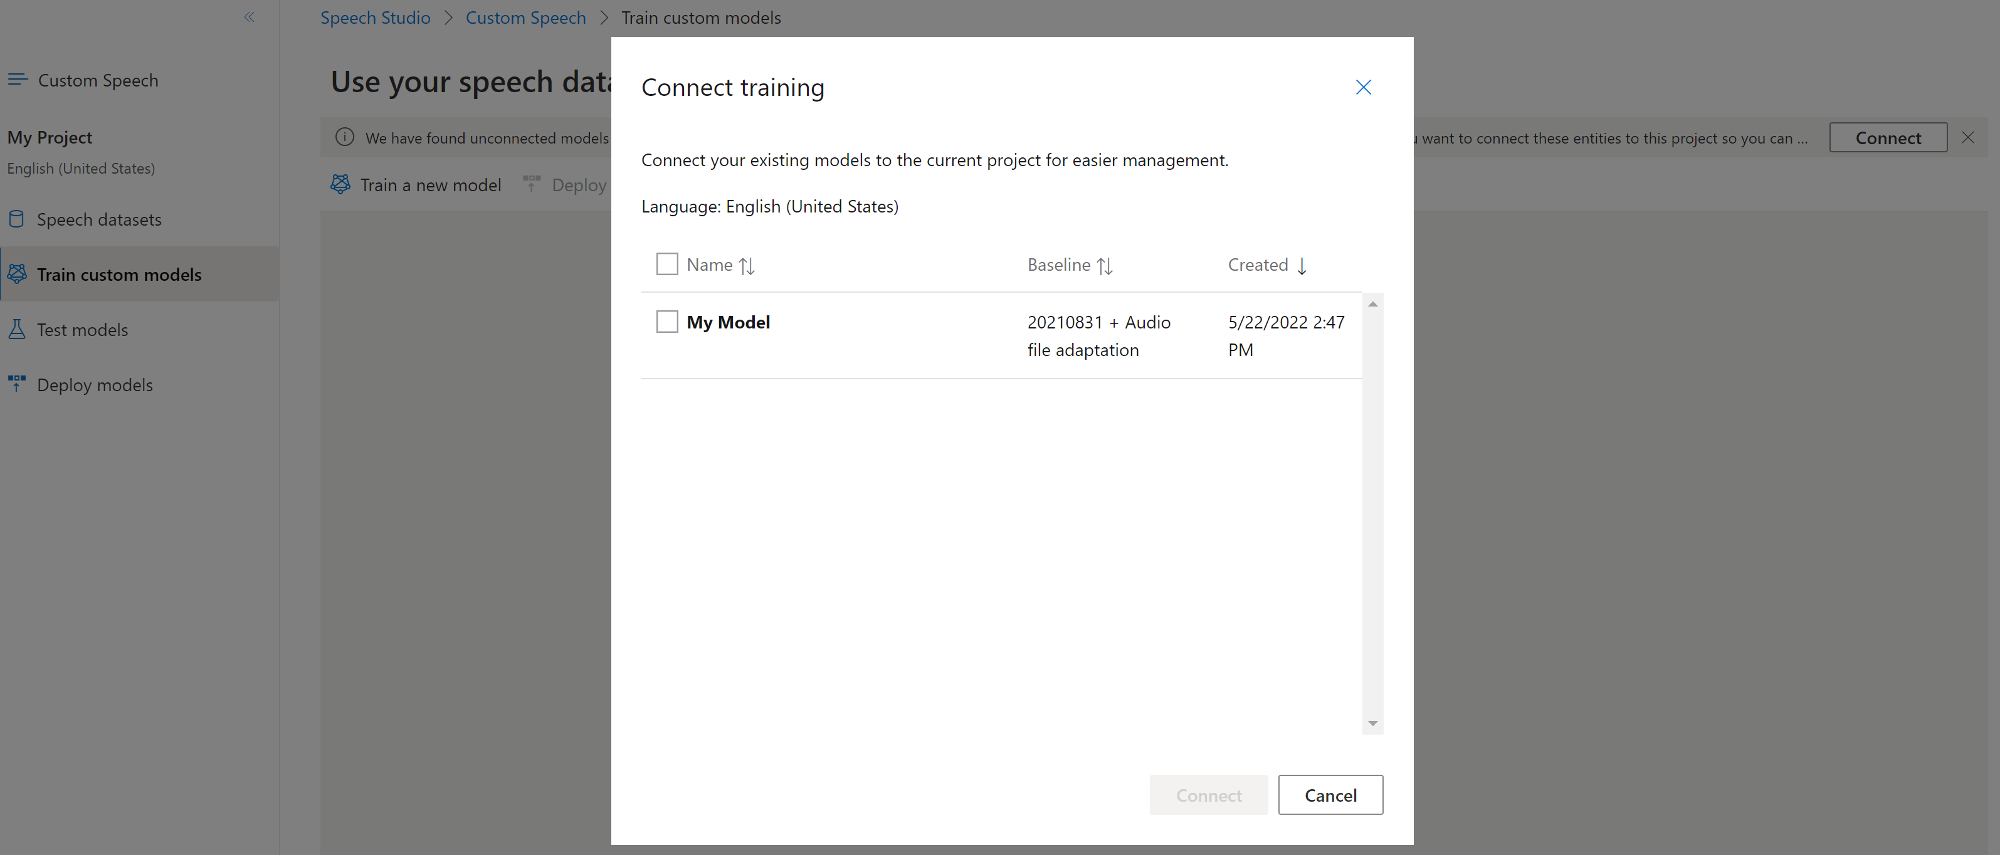Viewport: 2000px width, 855px height.
Task: Sort by Created column descending
Action: 1266,264
